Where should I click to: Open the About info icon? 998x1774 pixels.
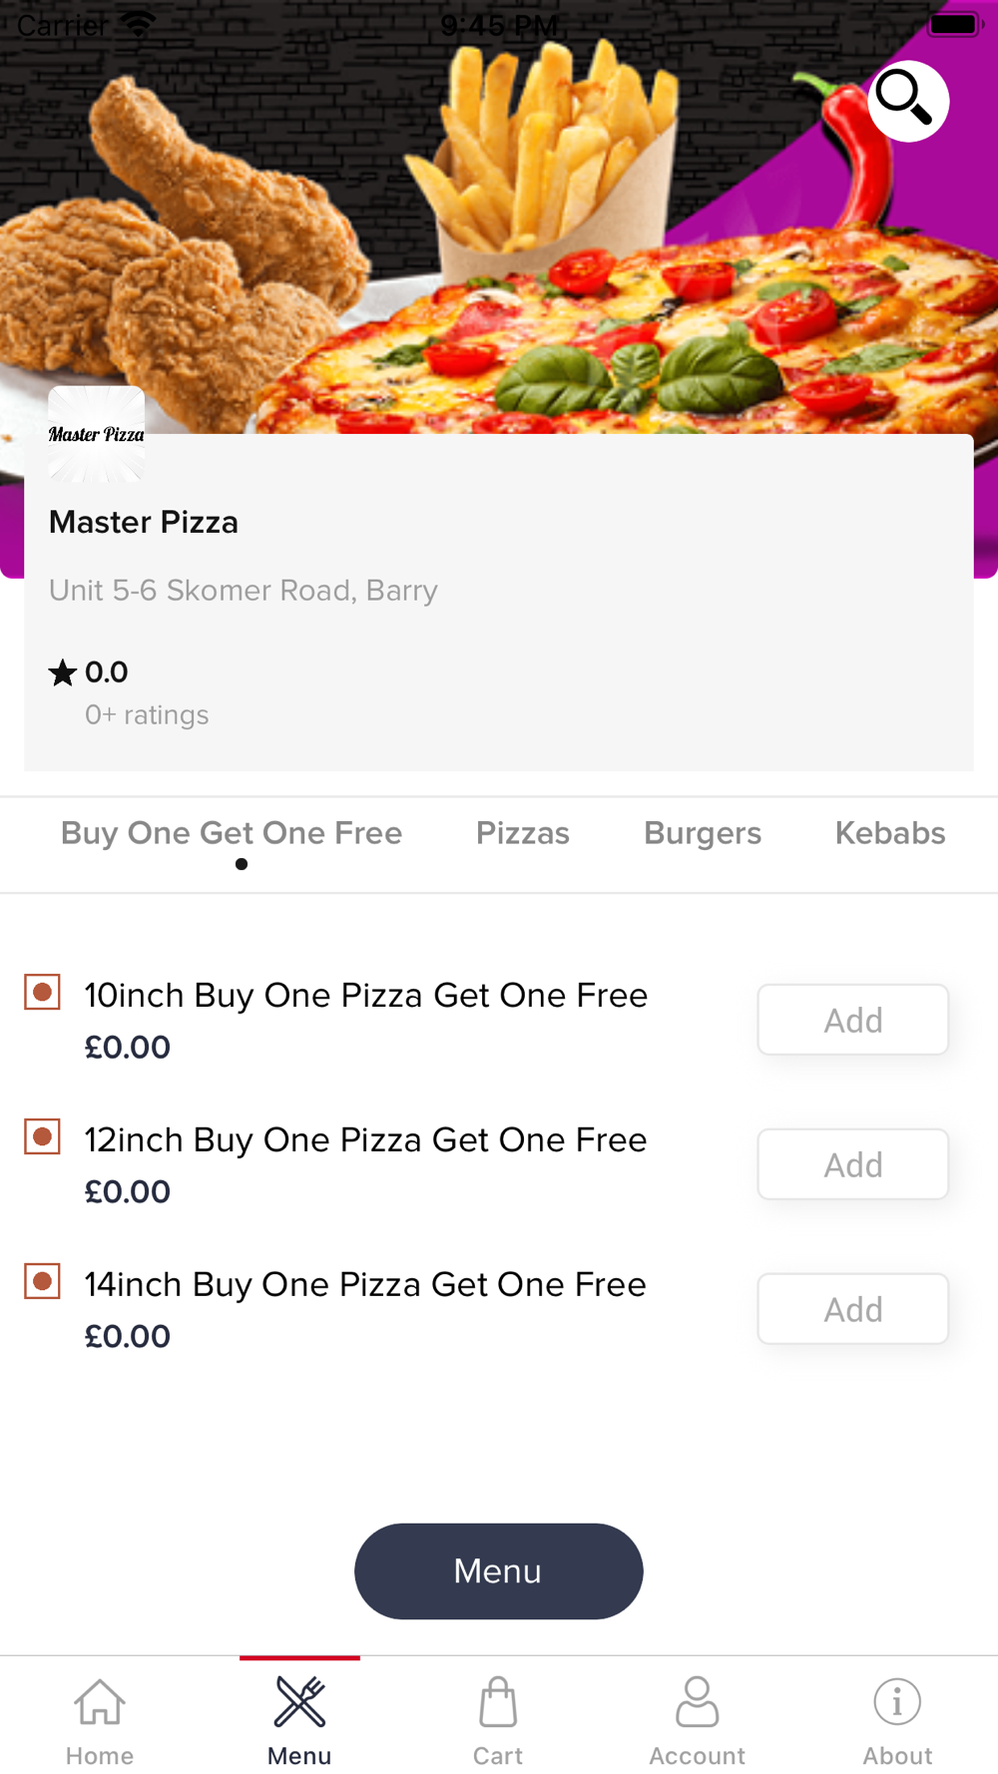click(897, 1702)
